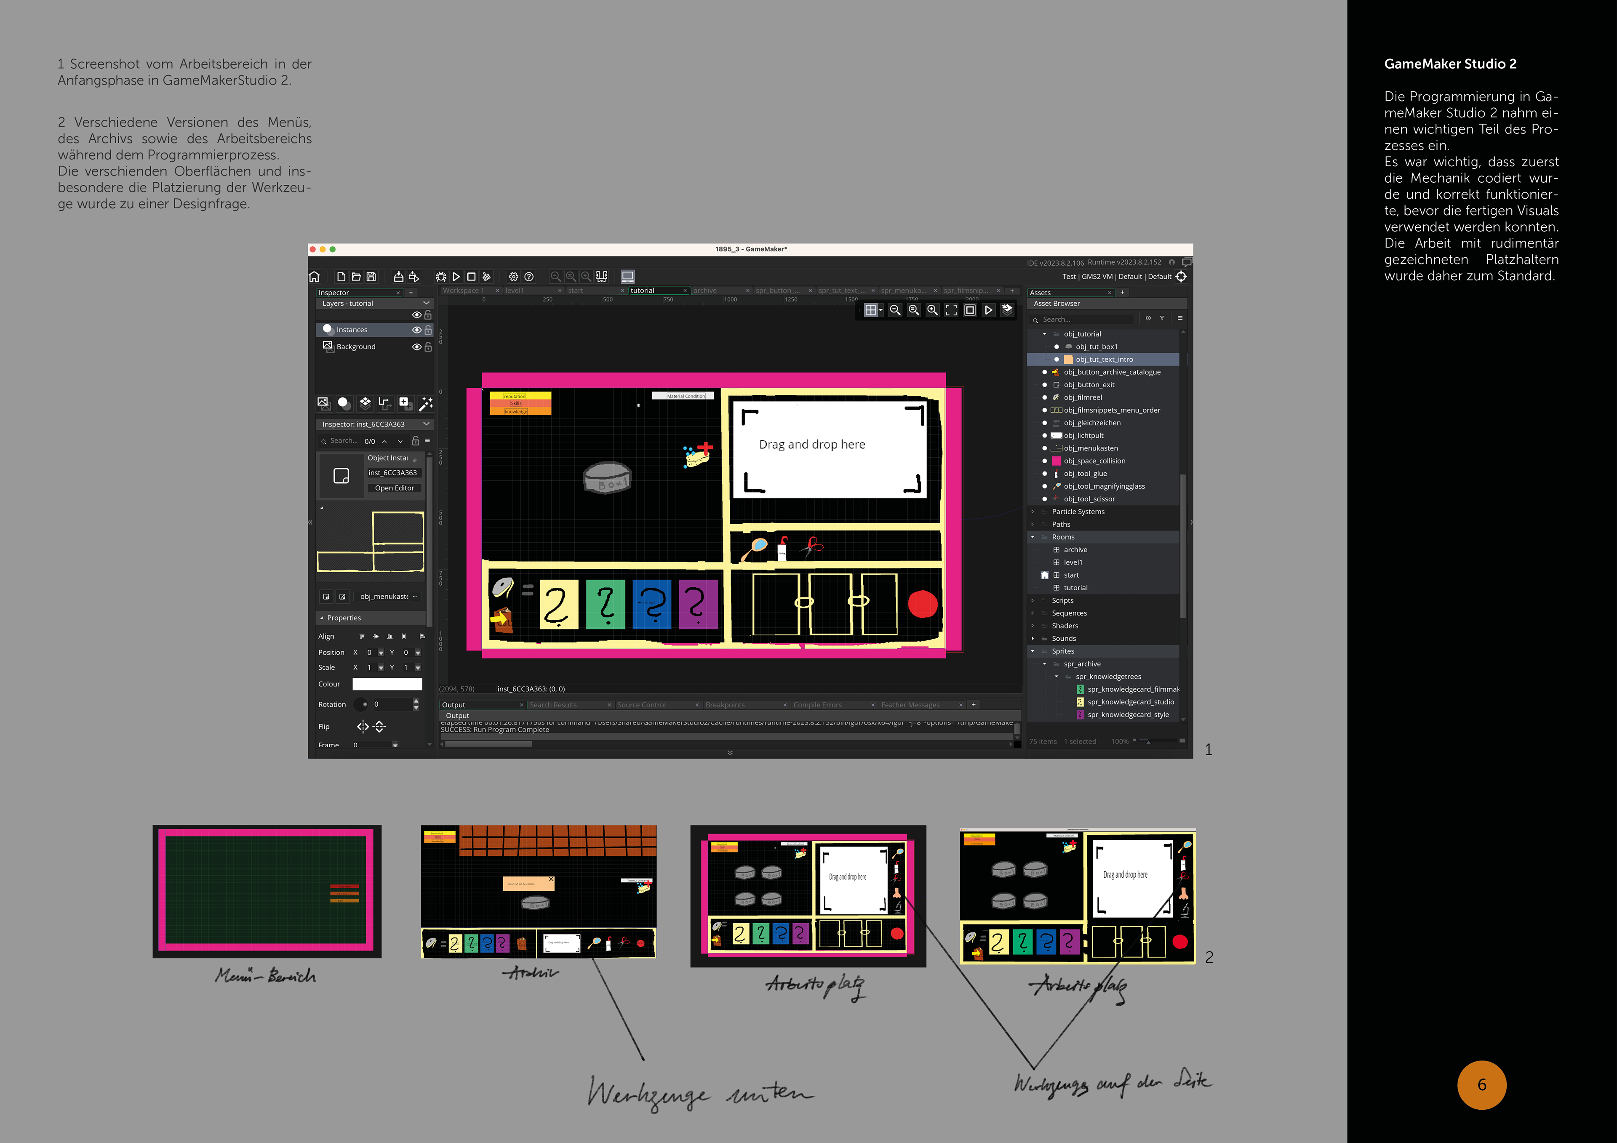Create a new effect layer with the wand icon
The height and width of the screenshot is (1143, 1617).
(425, 403)
